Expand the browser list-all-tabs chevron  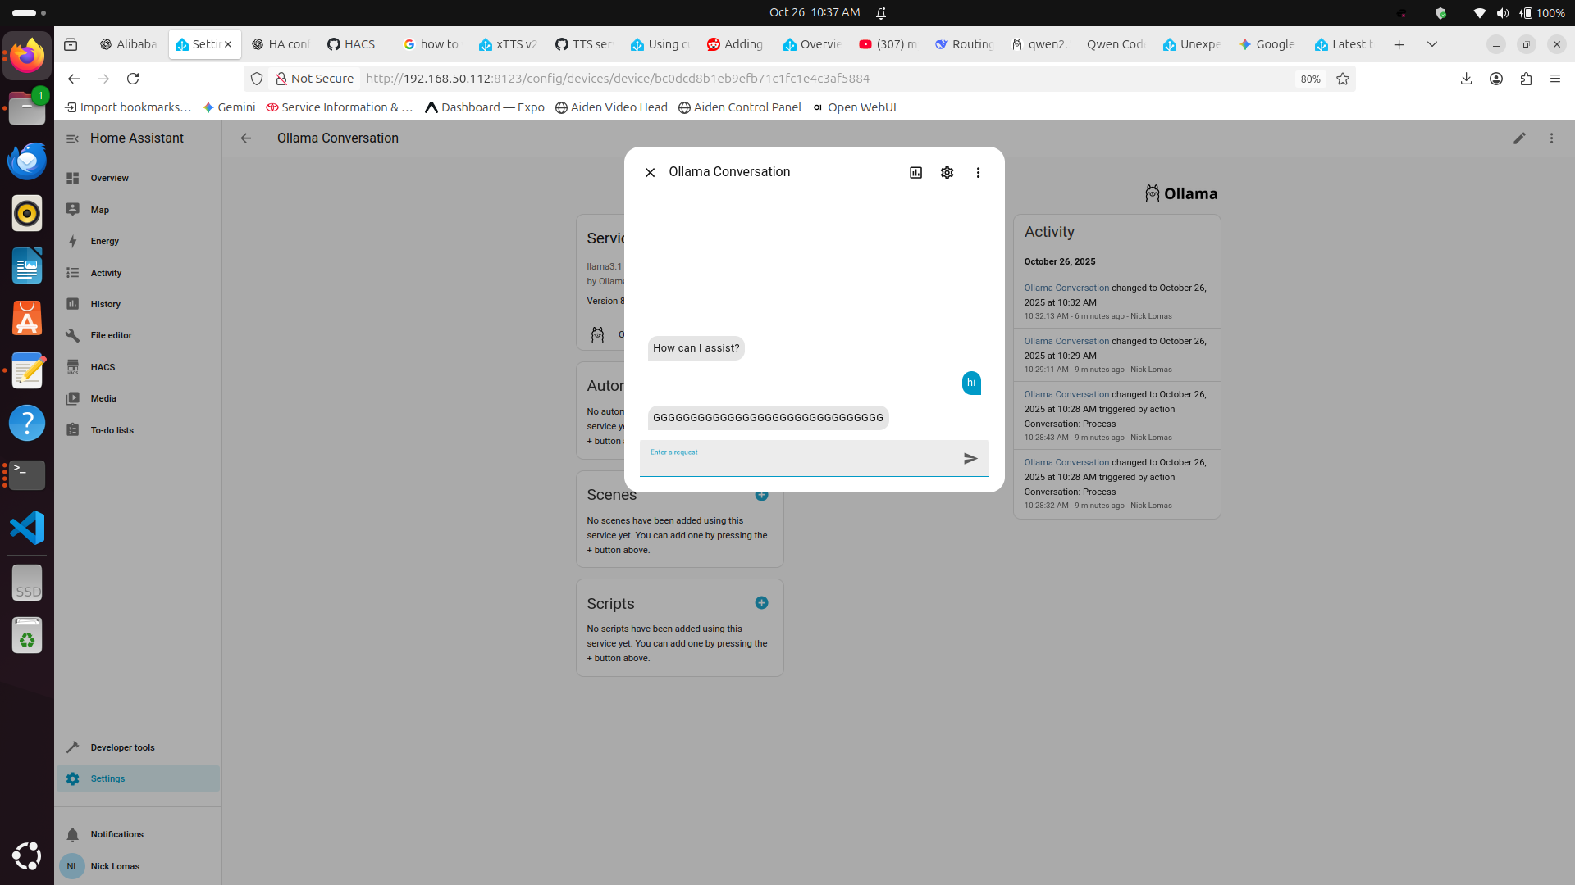tap(1431, 44)
